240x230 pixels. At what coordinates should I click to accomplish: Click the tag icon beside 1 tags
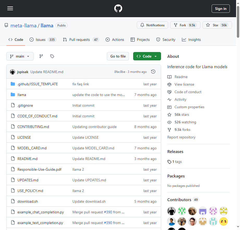point(169,162)
